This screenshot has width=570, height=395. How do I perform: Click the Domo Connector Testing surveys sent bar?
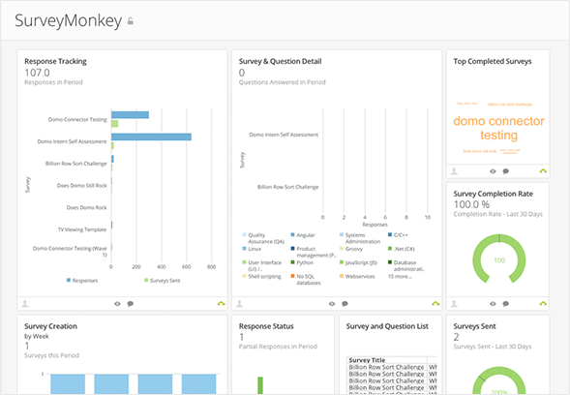coord(115,124)
